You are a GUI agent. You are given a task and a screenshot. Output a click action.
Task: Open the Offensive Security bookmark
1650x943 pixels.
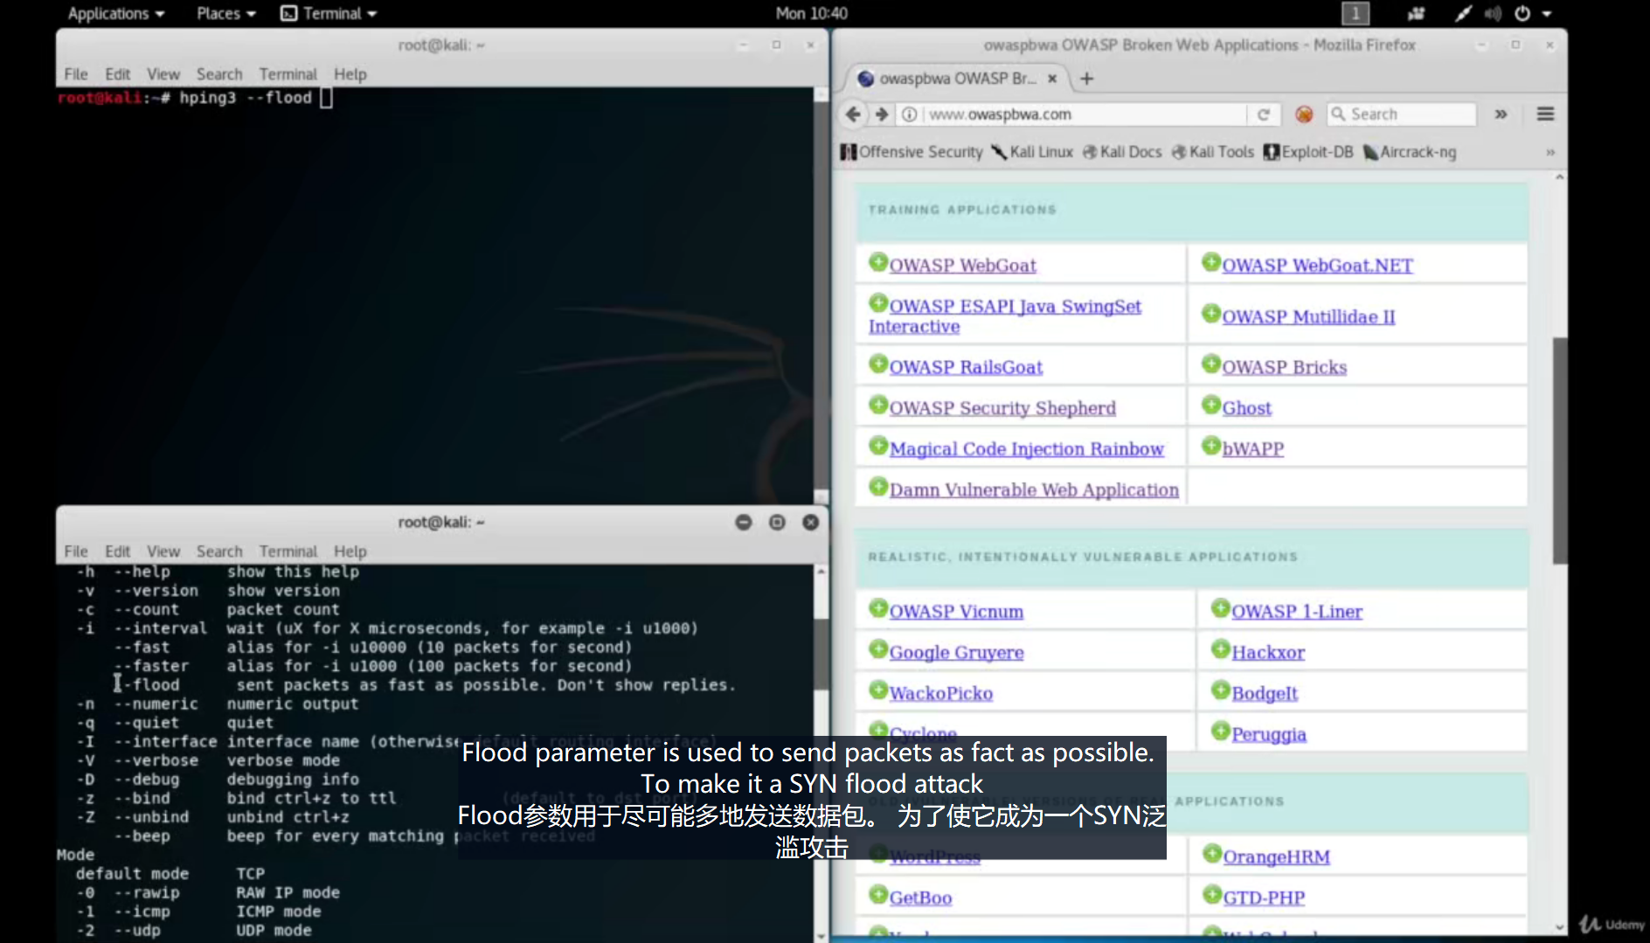tap(912, 152)
